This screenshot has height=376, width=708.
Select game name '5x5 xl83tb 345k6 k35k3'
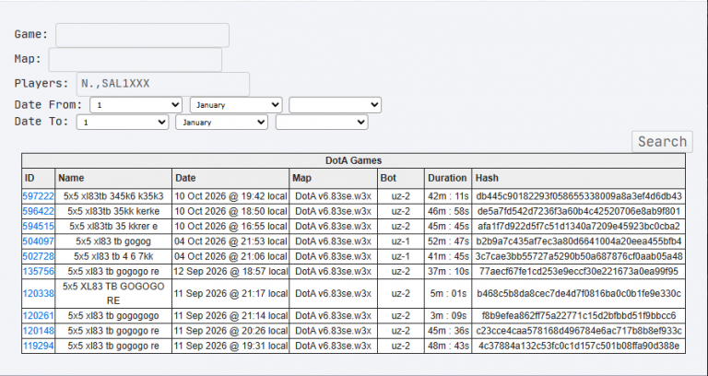(x=113, y=196)
